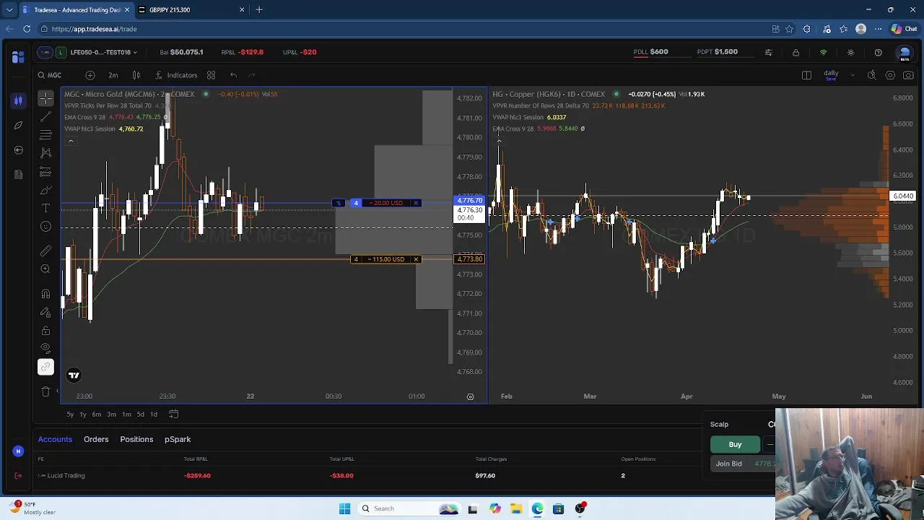This screenshot has width=924, height=520.
Task: Open the chart settings hexagon icon
Action: coord(890,75)
